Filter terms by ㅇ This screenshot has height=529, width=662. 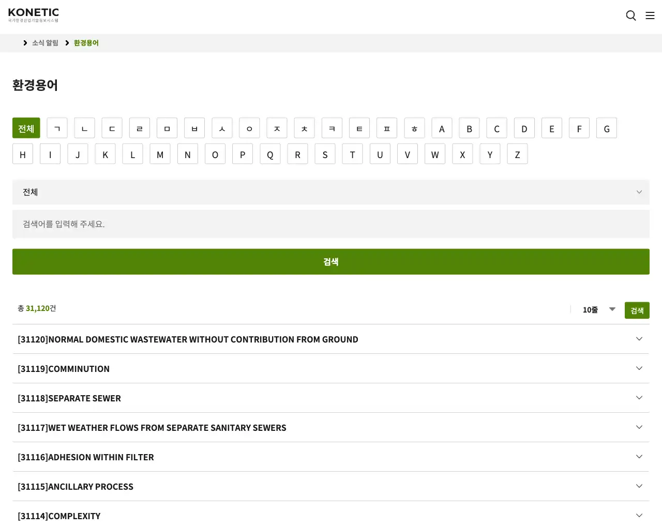249,128
